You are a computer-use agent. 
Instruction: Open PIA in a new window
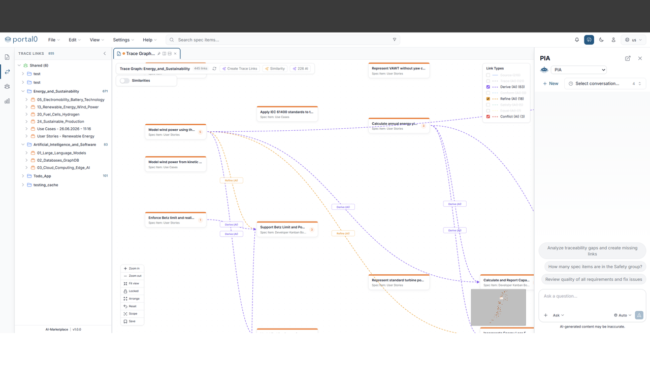click(x=628, y=58)
